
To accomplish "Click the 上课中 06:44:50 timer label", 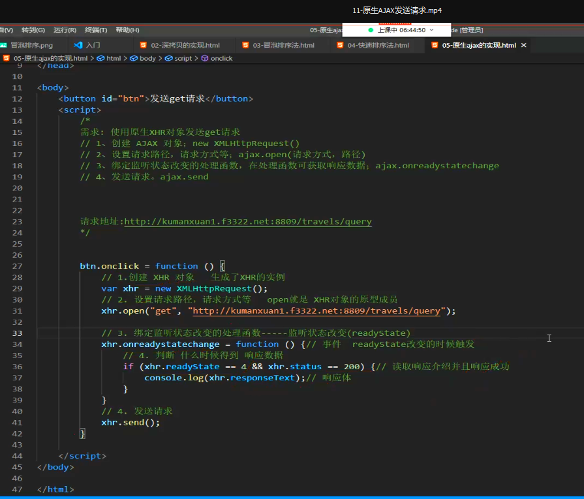I will pyautogui.click(x=401, y=30).
